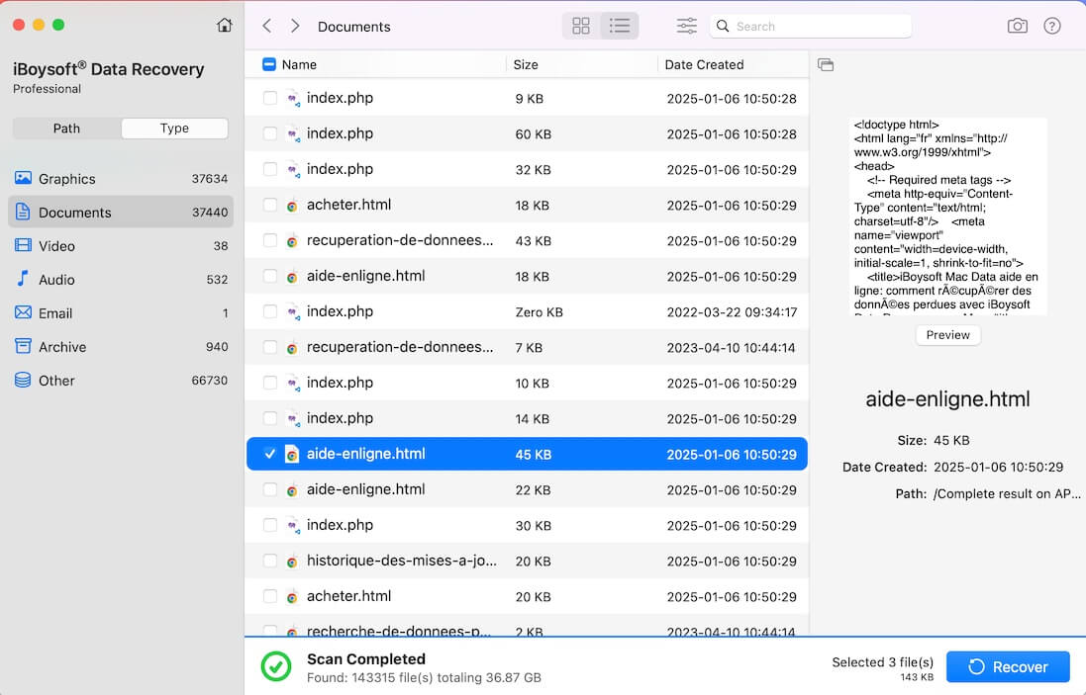Click the file icon of the Zero KB index.php

click(x=293, y=311)
